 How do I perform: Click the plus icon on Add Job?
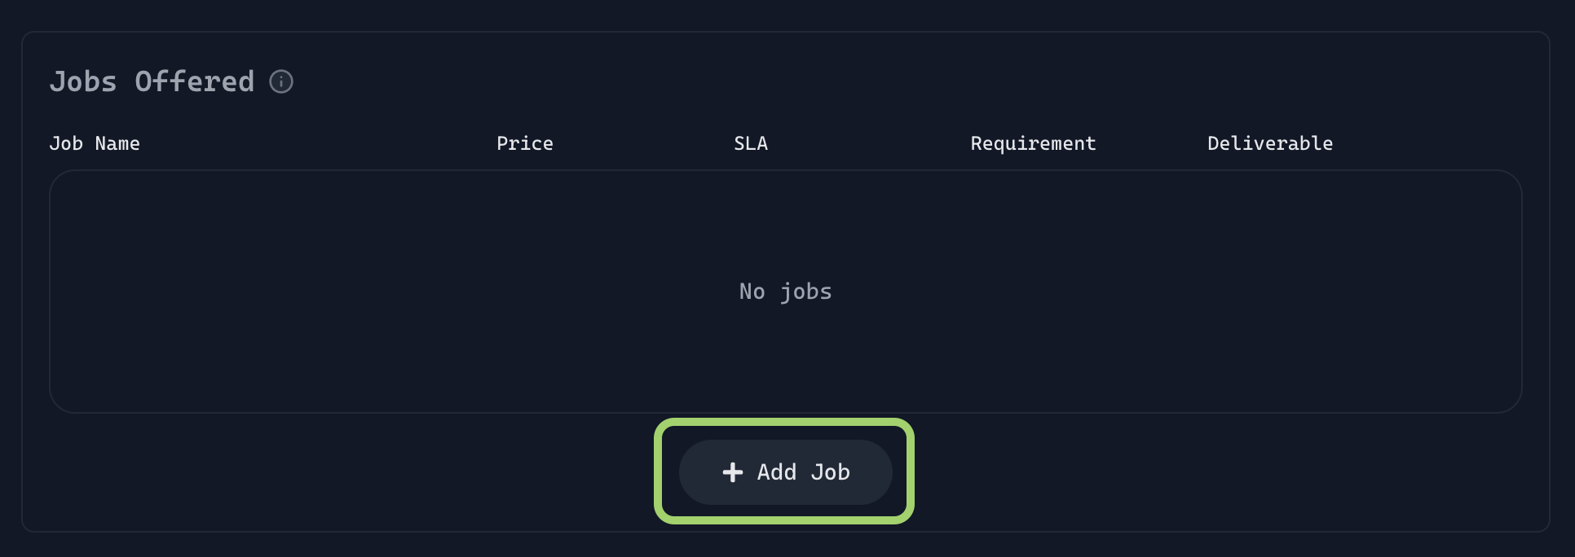(x=732, y=472)
